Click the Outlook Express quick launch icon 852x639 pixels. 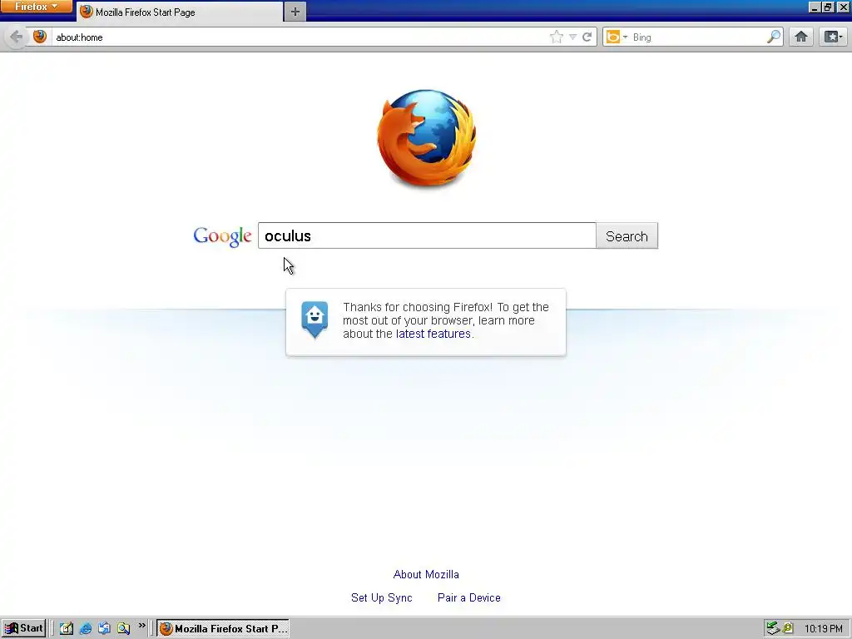click(104, 629)
